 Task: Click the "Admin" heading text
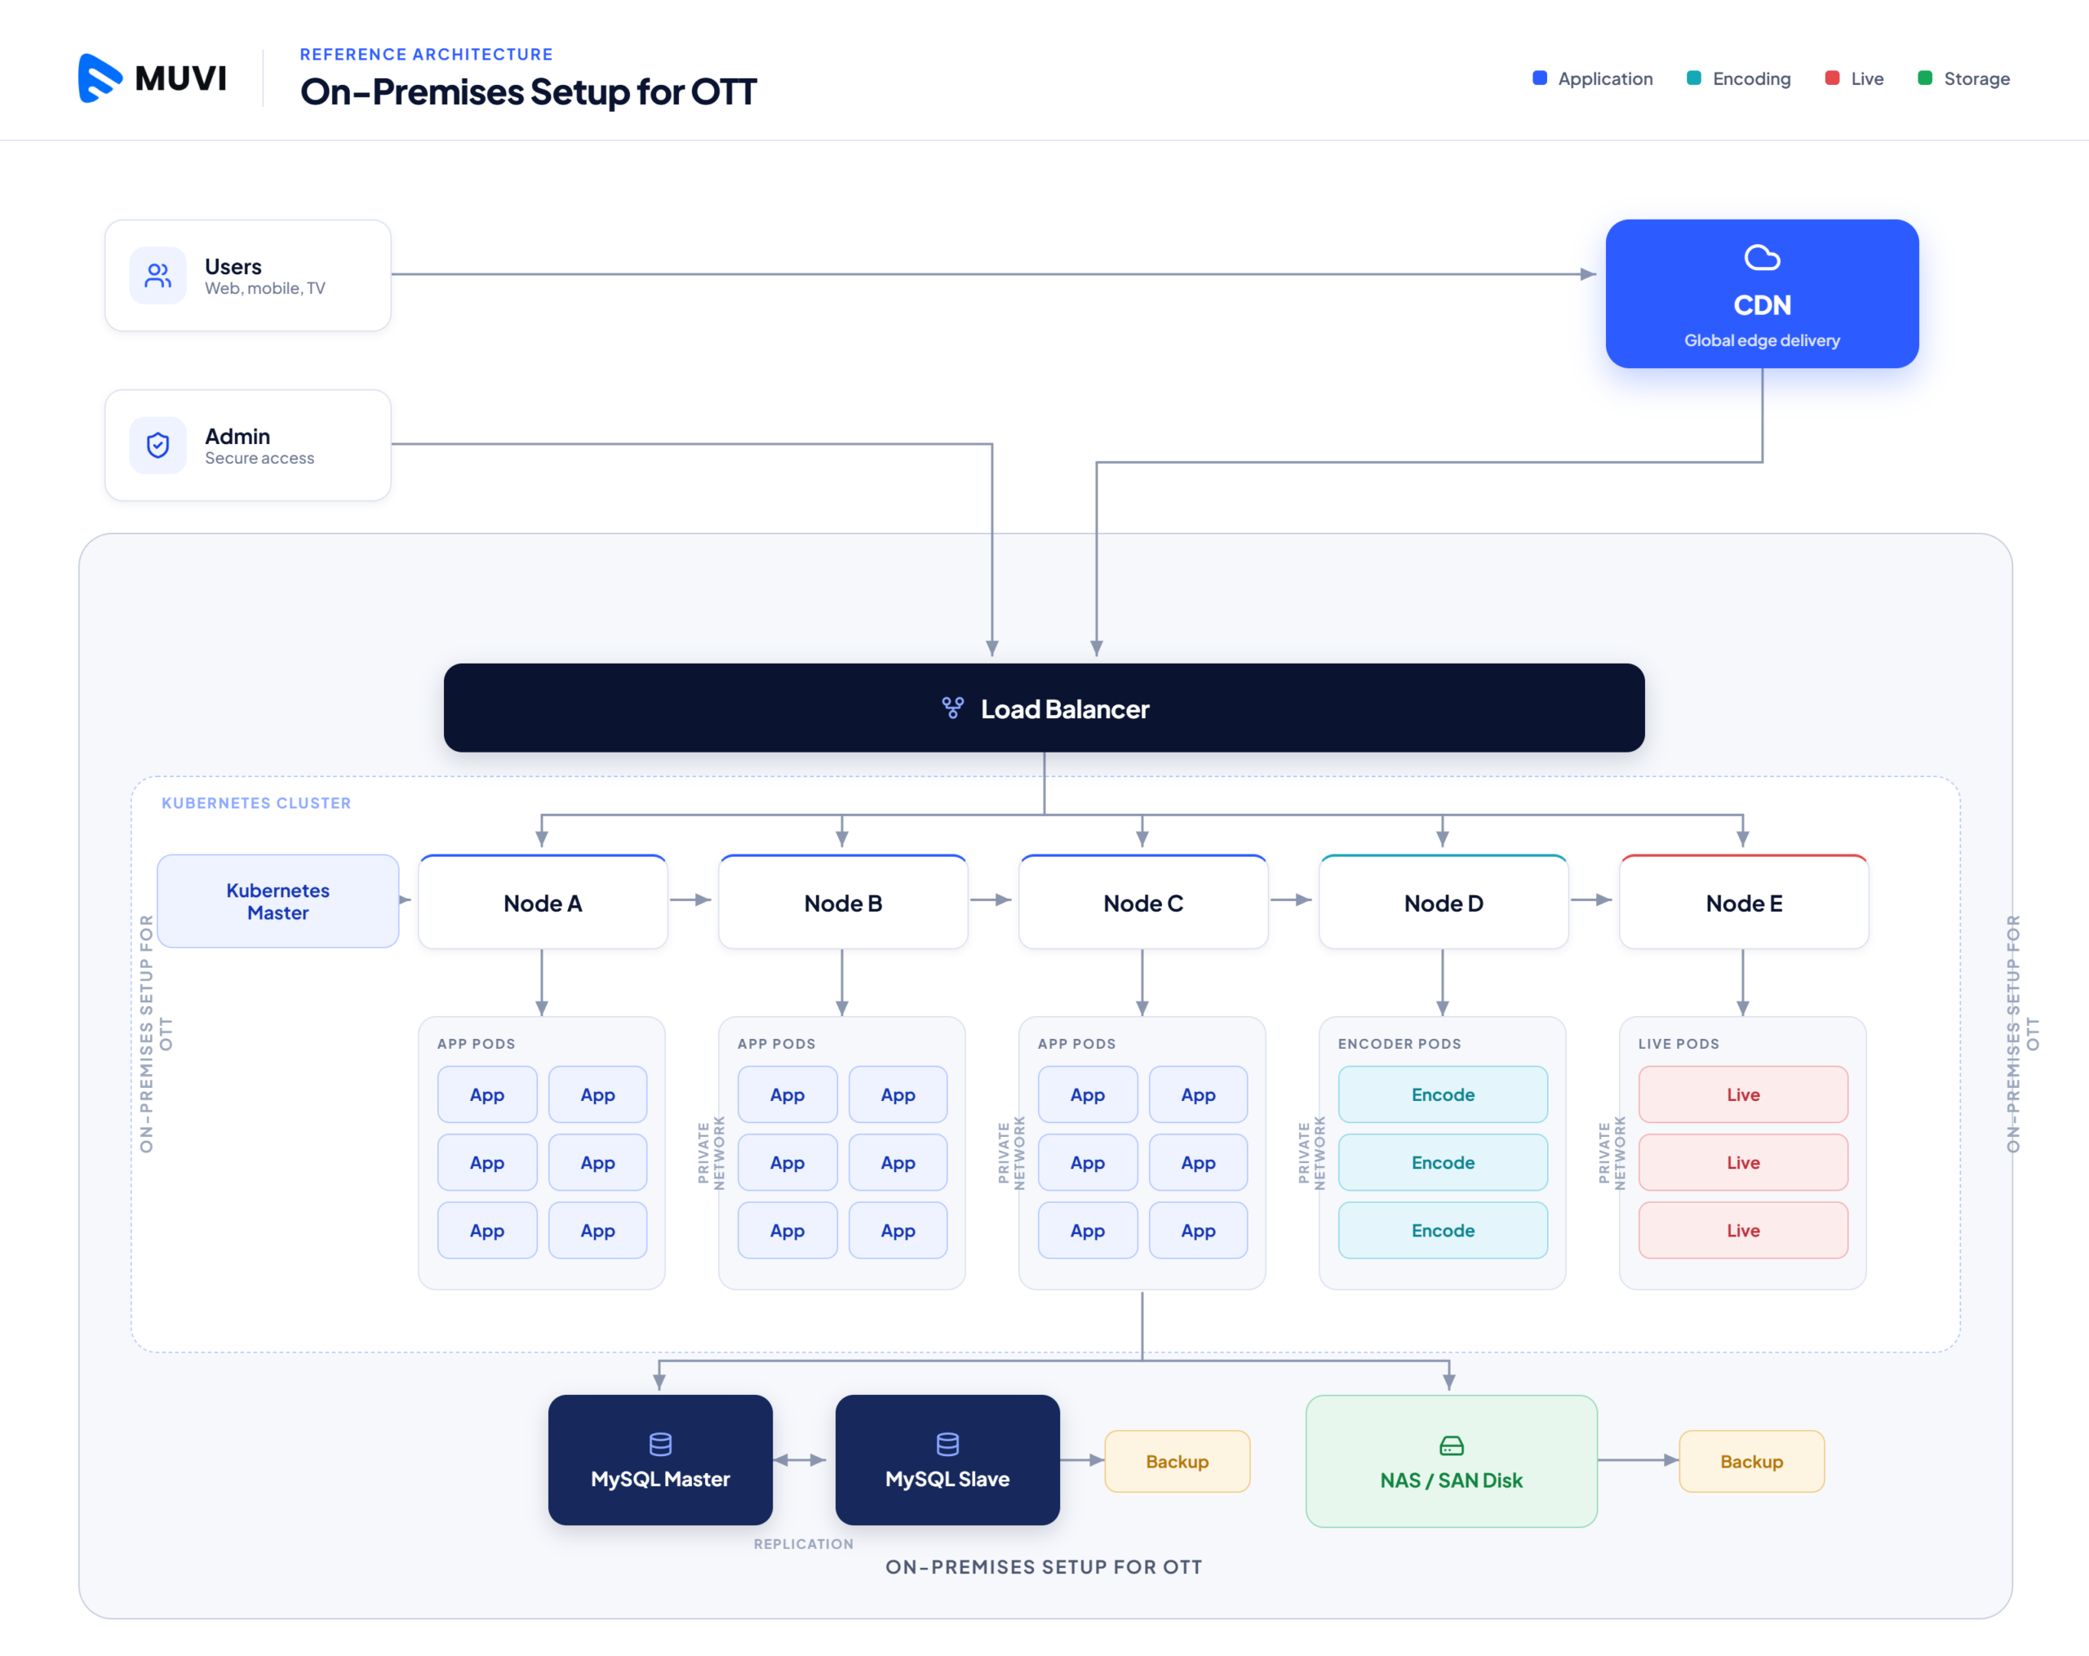[237, 436]
